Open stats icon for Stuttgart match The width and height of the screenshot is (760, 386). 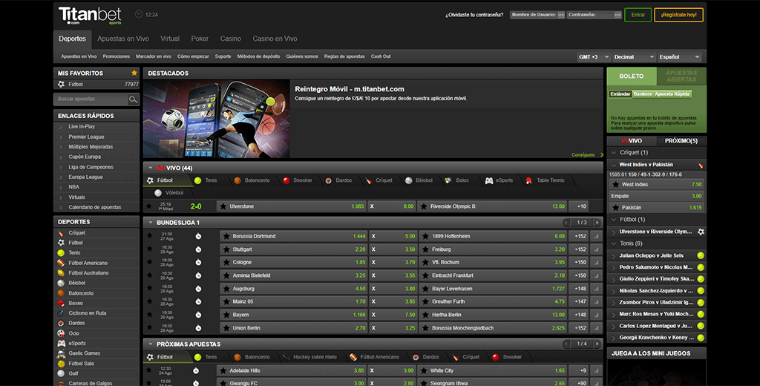(x=596, y=249)
